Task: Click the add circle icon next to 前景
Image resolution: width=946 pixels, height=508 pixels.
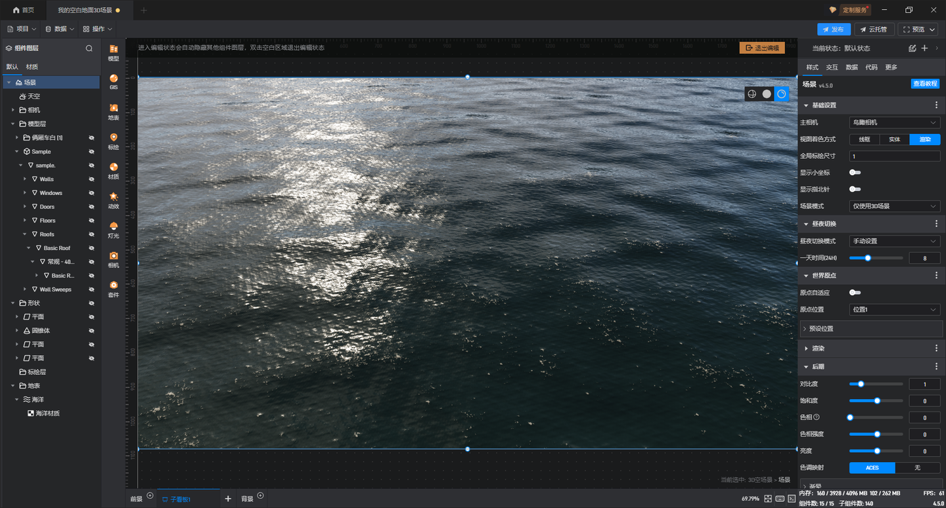Action: point(150,496)
